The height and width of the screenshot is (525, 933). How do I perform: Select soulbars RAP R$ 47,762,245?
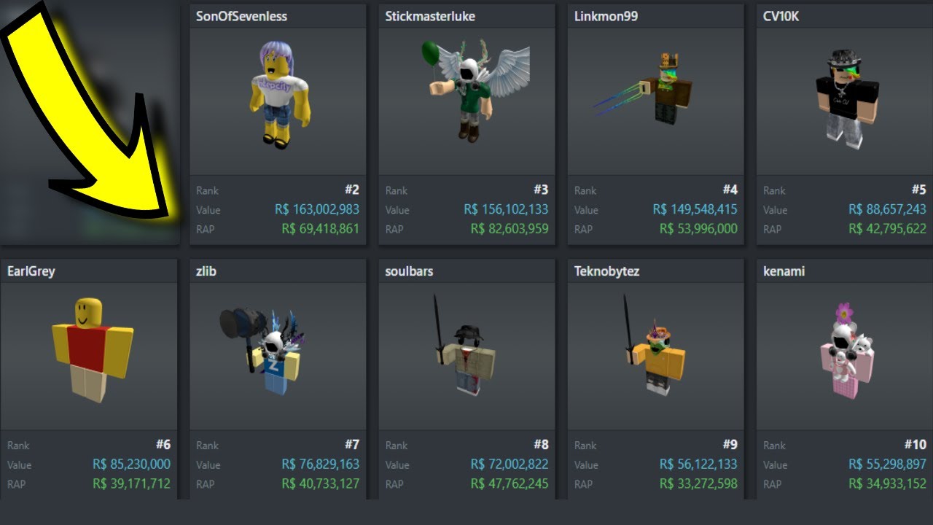coord(510,483)
